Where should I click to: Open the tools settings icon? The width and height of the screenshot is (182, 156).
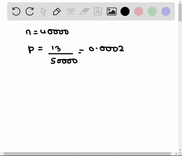click(x=71, y=11)
